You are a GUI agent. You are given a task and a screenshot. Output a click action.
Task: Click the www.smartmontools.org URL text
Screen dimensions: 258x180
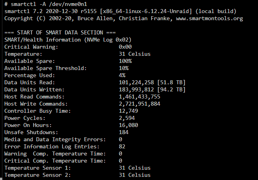tap(210, 19)
